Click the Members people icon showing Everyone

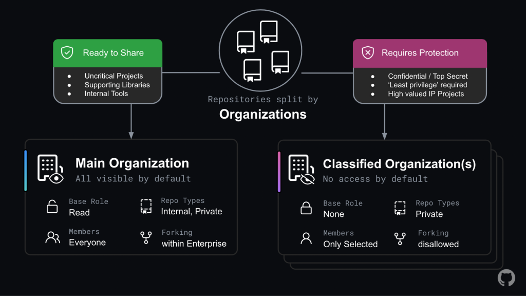pyautogui.click(x=52, y=237)
